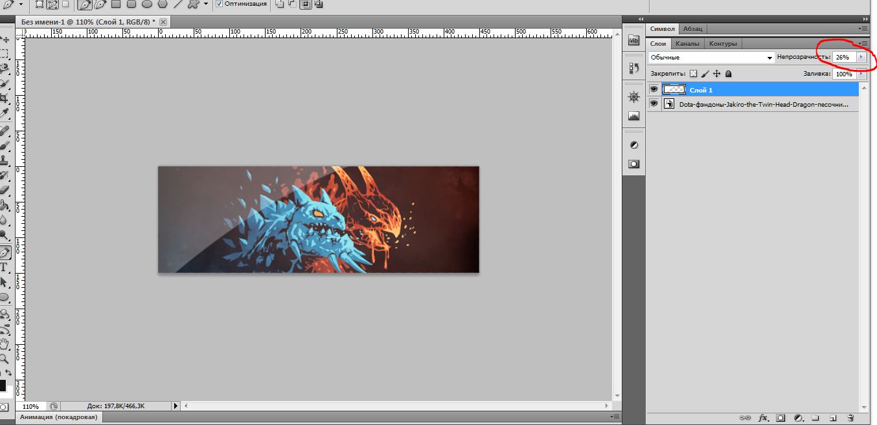Hide Слой 1 via its eye icon
877x425 pixels.
click(654, 89)
